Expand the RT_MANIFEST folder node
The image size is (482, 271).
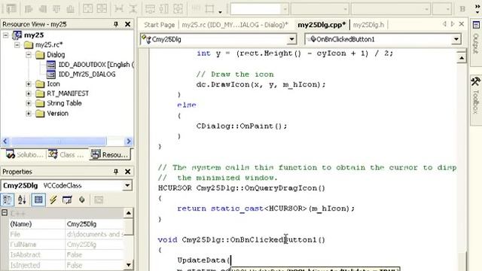point(29,93)
